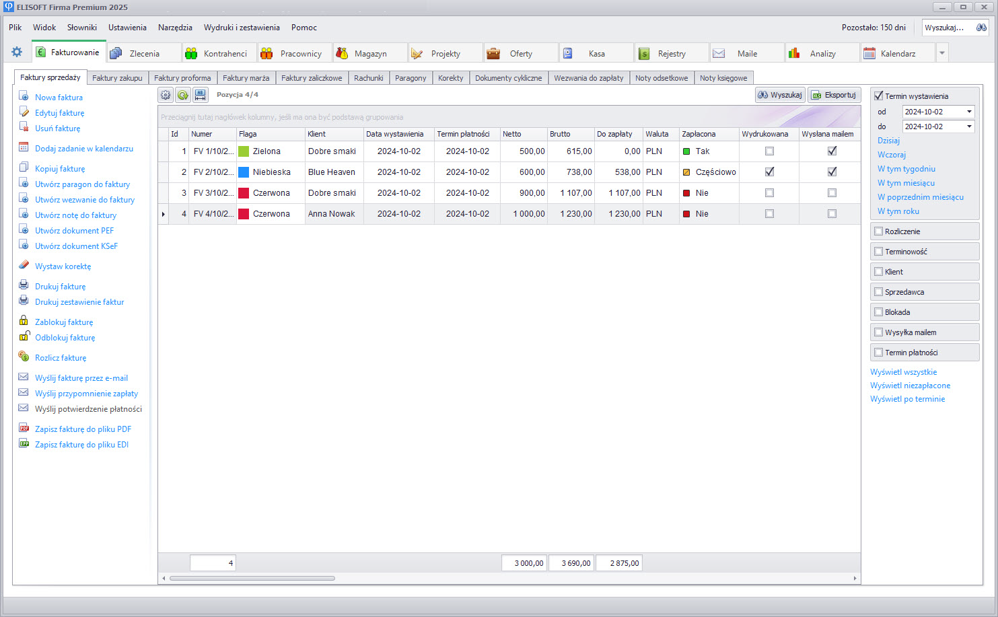This screenshot has height=617, width=998.
Task: Open the 'do' date dropdown
Action: [969, 126]
